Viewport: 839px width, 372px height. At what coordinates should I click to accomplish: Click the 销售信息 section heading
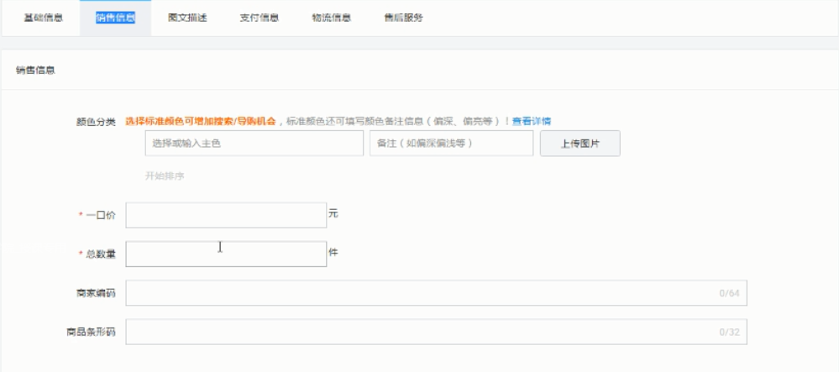click(35, 71)
